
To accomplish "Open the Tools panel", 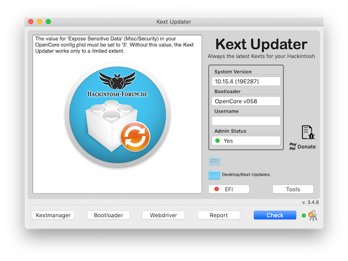I will [x=293, y=189].
